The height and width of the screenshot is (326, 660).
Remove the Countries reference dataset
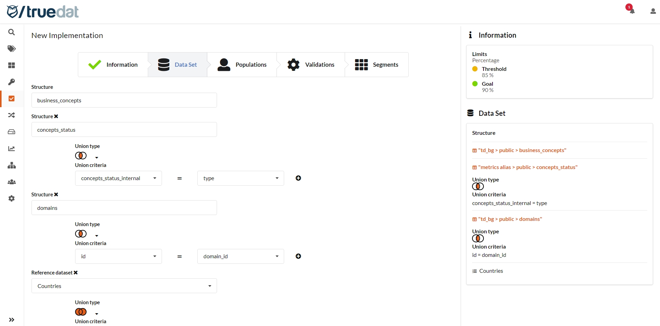point(76,273)
